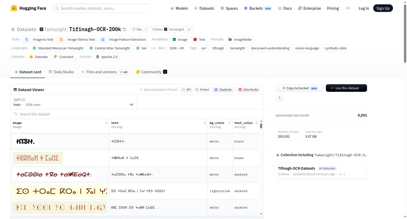Screen dimensions: 407x219
Task: Open the Croissant library tag
Action: coord(64,57)
